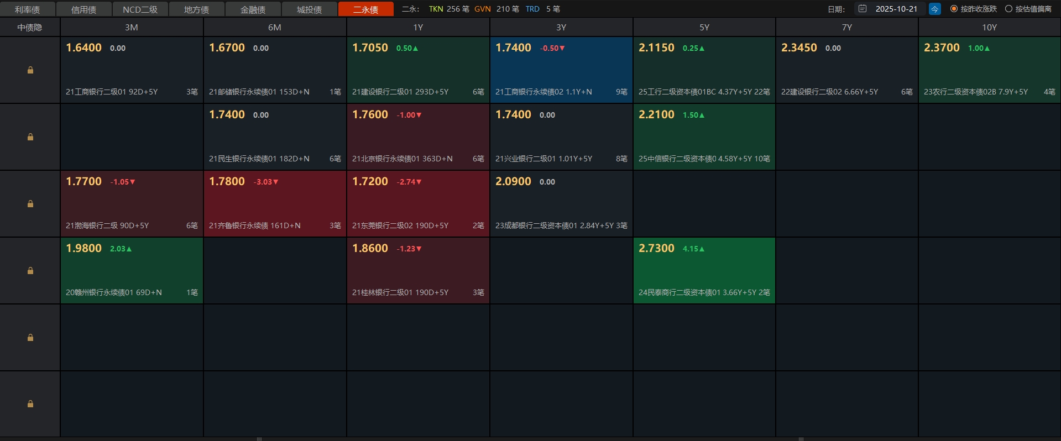Viewport: 1061px width, 441px height.
Task: Click the lock icon in the third row
Action: click(30, 204)
